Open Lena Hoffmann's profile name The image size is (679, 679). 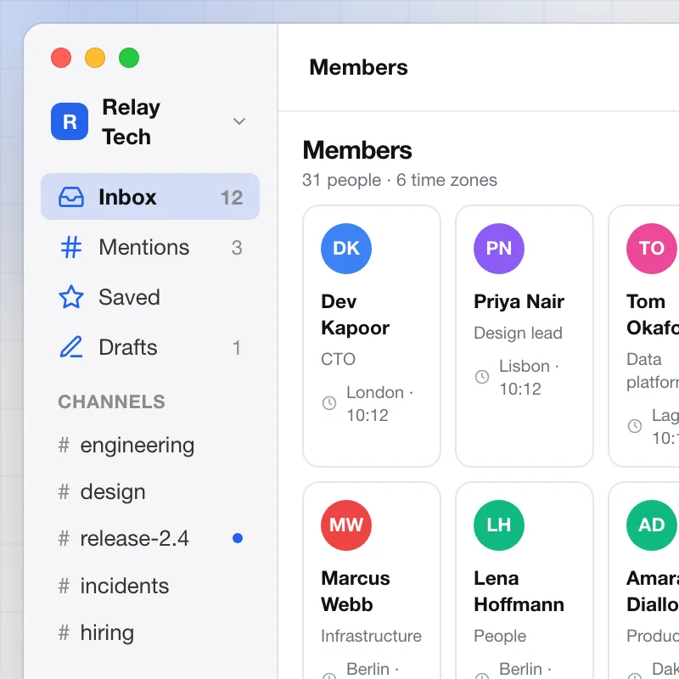coord(519,592)
